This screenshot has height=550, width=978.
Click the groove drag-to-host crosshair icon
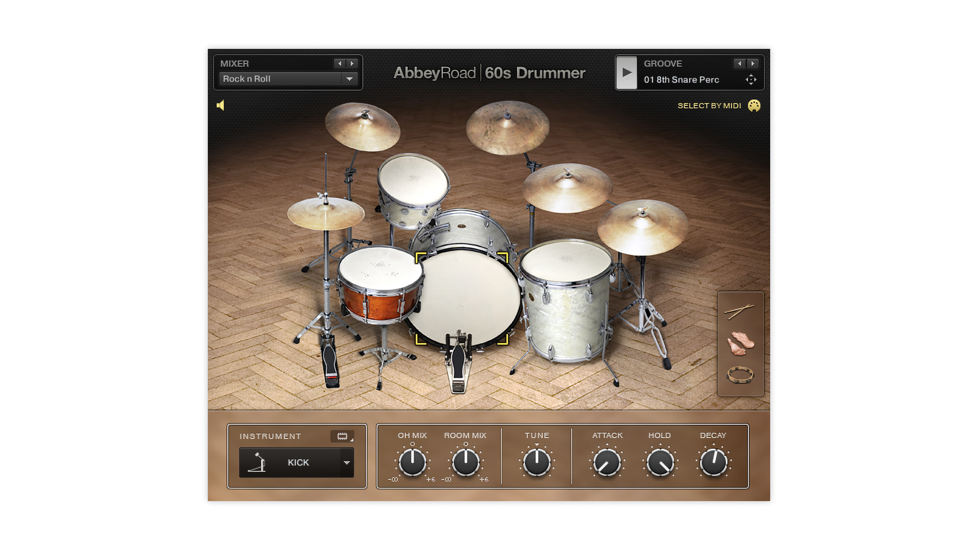point(751,79)
